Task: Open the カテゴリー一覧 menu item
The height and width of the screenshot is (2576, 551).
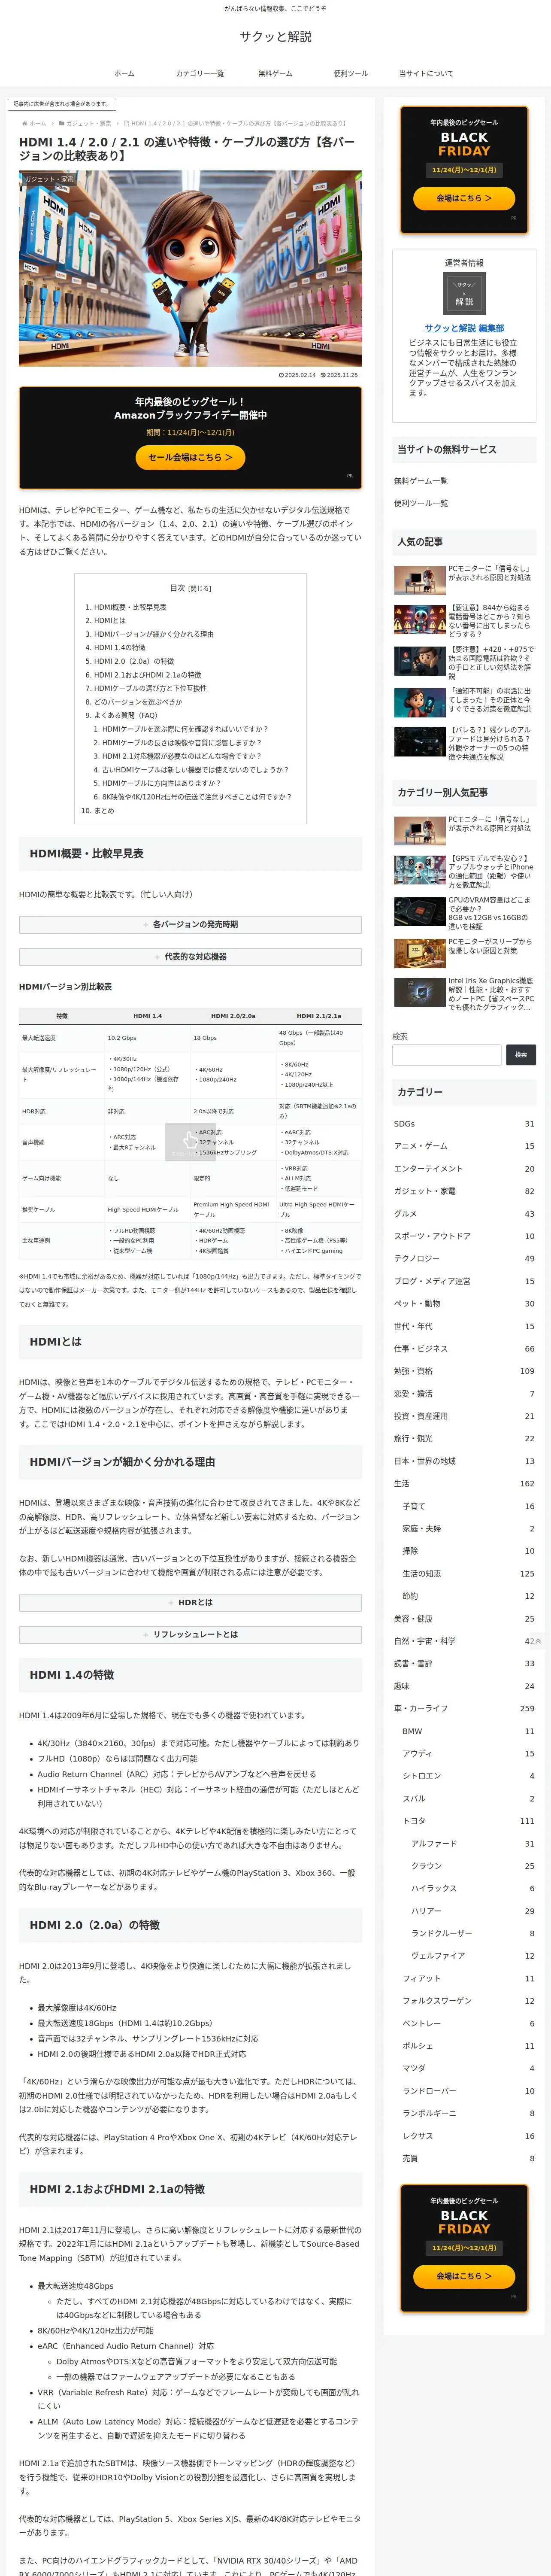Action: (200, 73)
